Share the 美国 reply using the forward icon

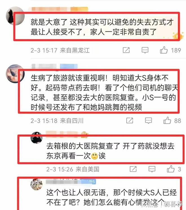(x=133, y=169)
